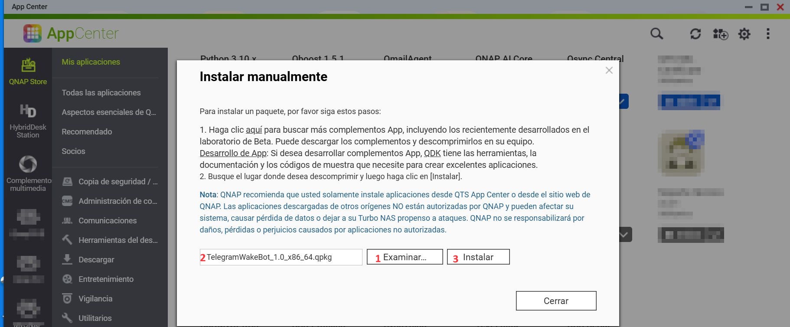Image resolution: width=790 pixels, height=327 pixels.
Task: Open the manual install icon
Action: [720, 34]
